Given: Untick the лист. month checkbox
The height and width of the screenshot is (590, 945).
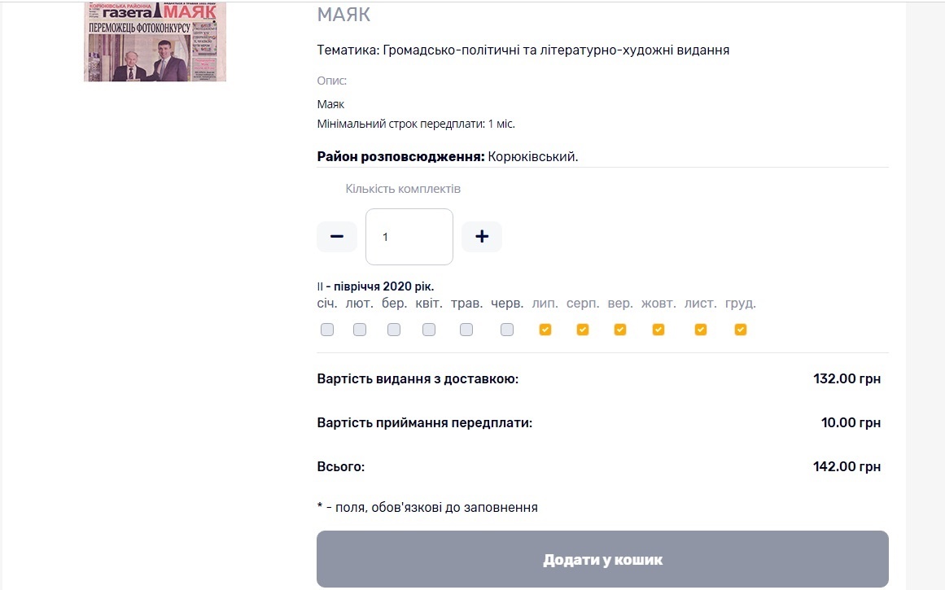Looking at the screenshot, I should pos(701,330).
